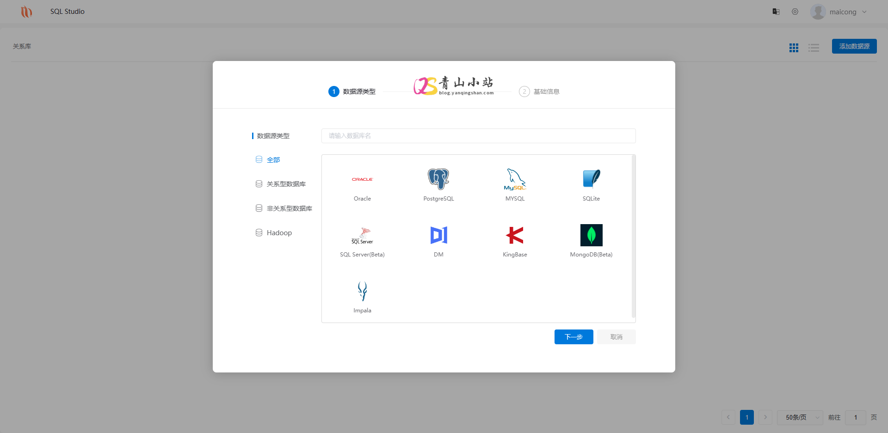The width and height of the screenshot is (888, 433).
Task: Focus the 请输入数据库名 search field
Action: [478, 136]
